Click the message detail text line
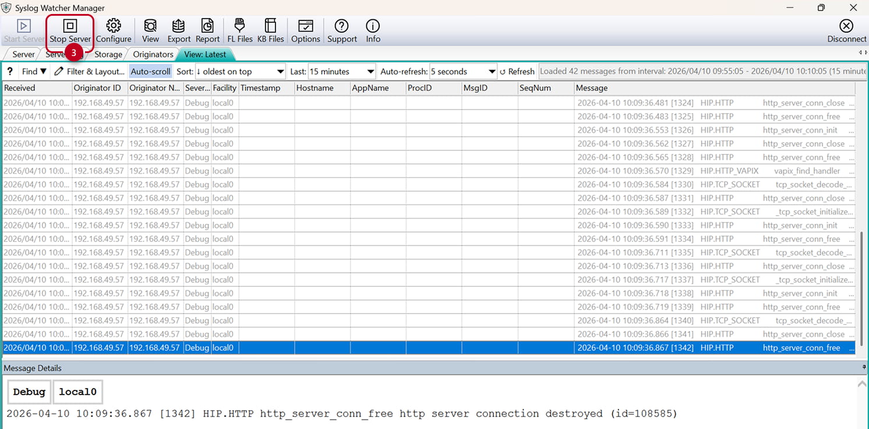 (x=342, y=413)
